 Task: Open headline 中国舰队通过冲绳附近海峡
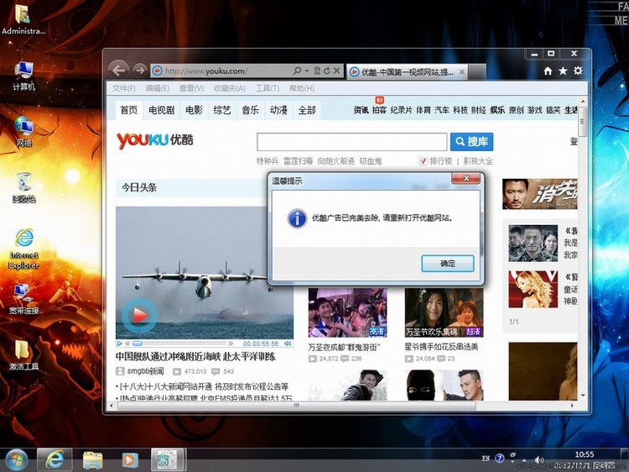click(x=195, y=356)
